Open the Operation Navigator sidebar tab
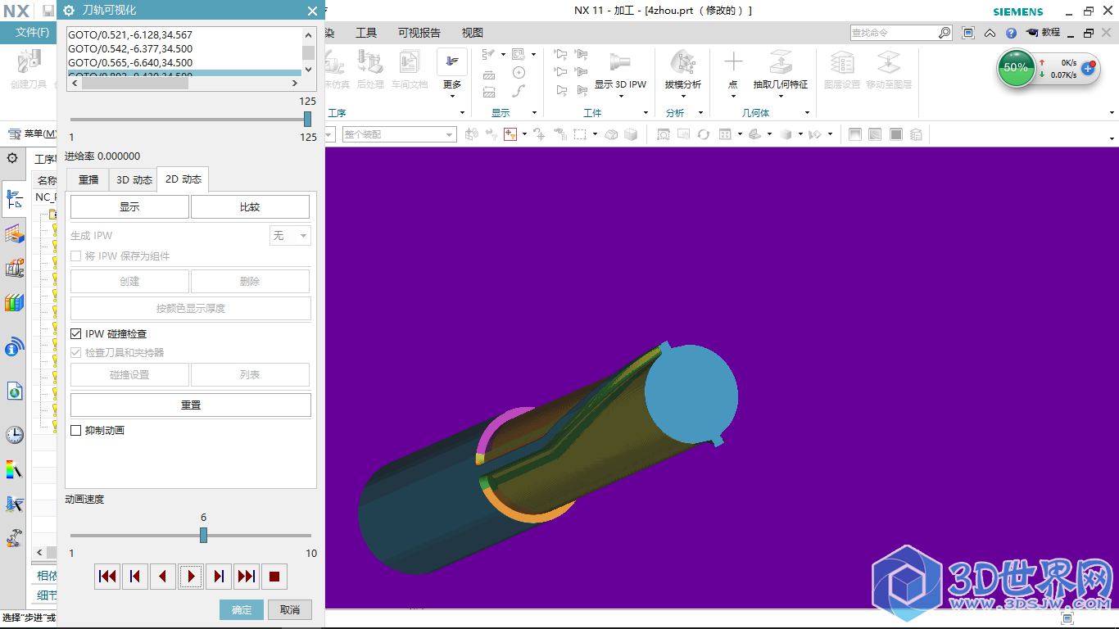This screenshot has height=629, width=1119. coord(14,199)
